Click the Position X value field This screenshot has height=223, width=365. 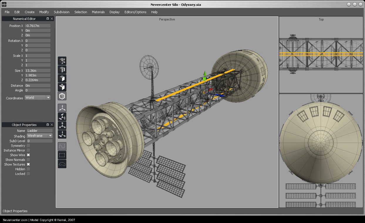point(38,26)
